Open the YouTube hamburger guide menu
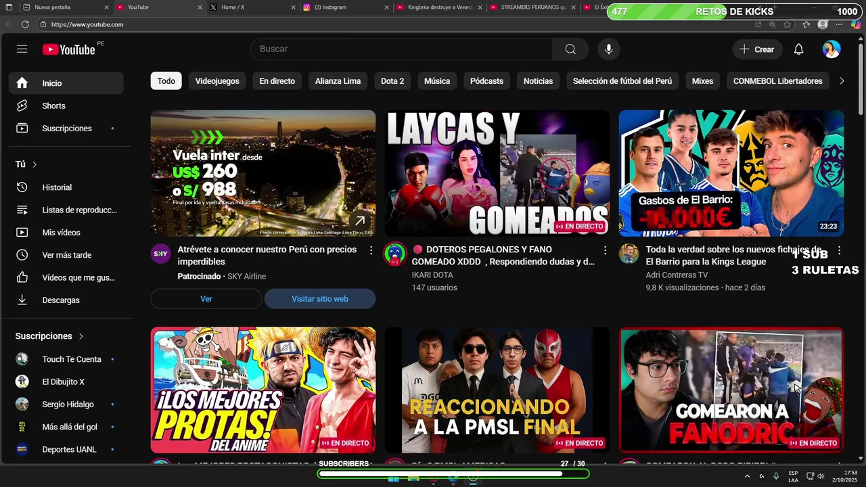 pyautogui.click(x=22, y=49)
